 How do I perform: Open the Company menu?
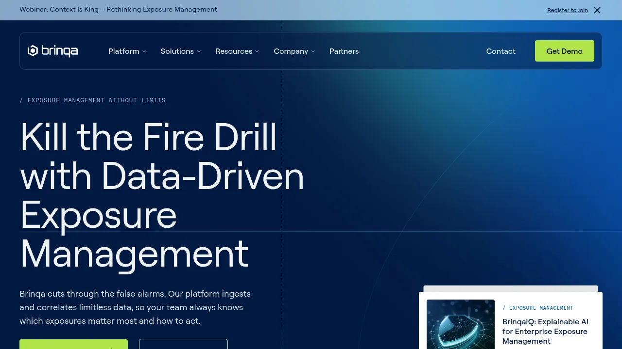[x=291, y=51]
